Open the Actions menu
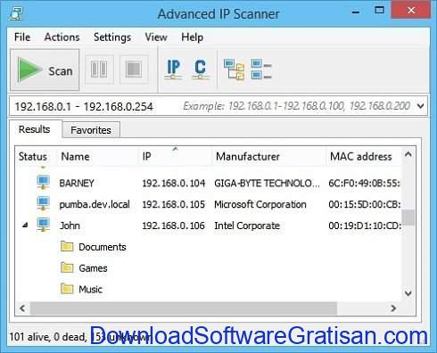 [62, 37]
